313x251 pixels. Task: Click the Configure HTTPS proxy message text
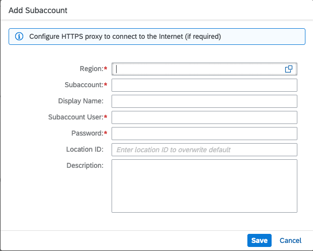click(x=125, y=36)
